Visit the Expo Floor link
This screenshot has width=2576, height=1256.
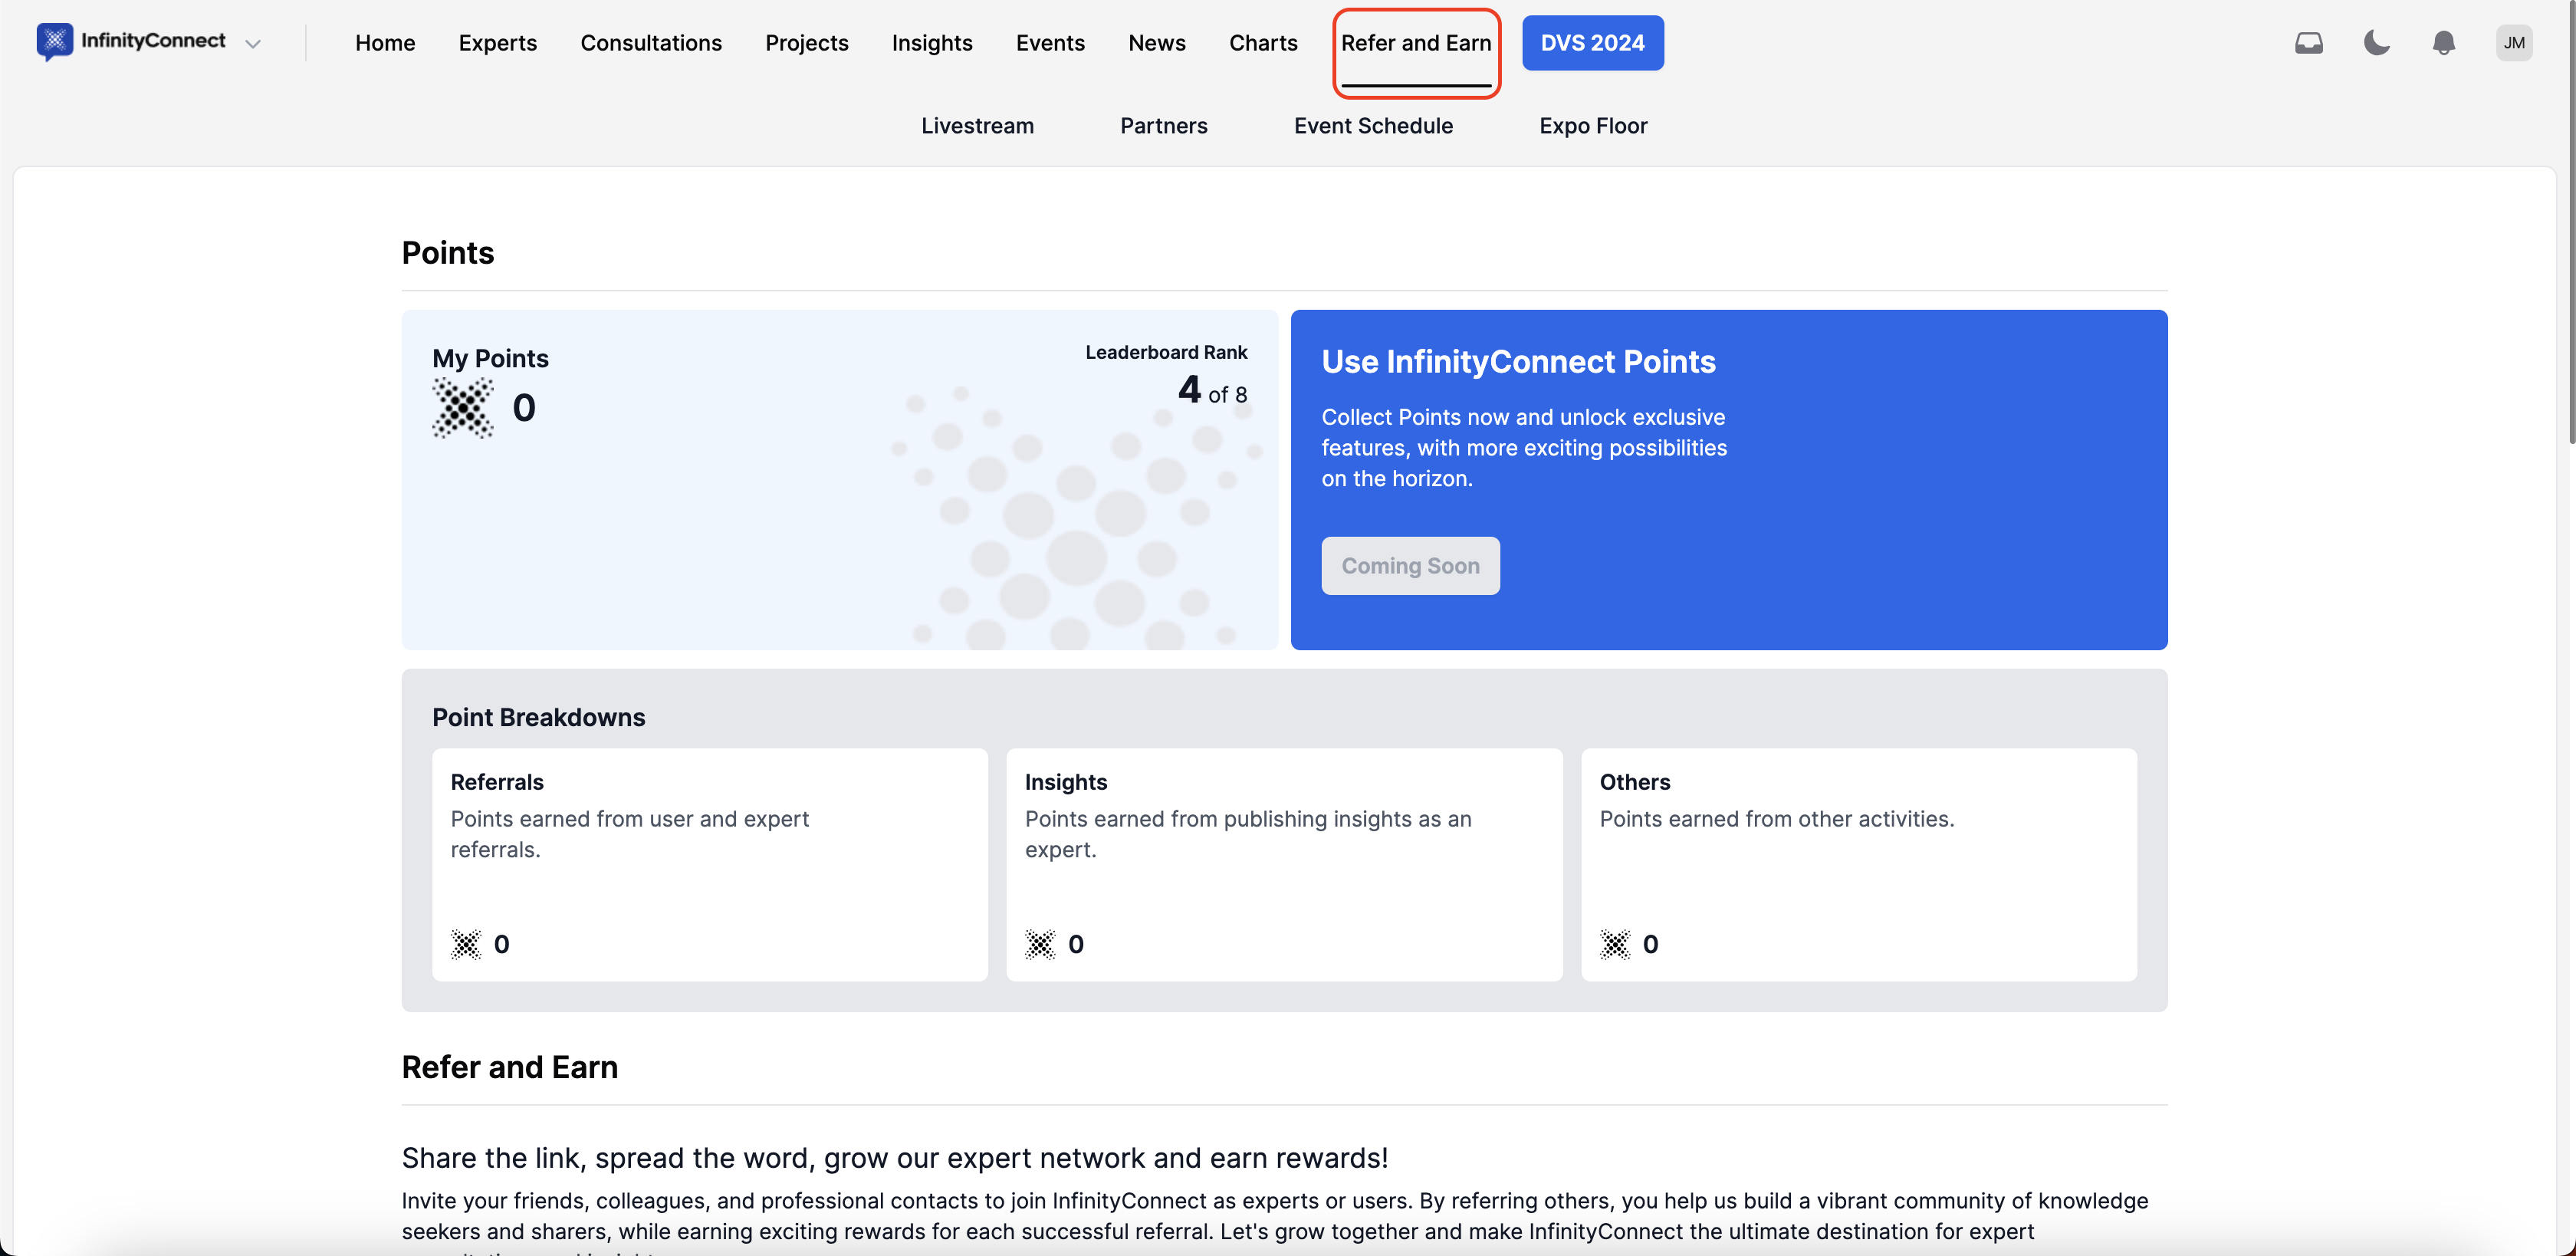pyautogui.click(x=1593, y=126)
